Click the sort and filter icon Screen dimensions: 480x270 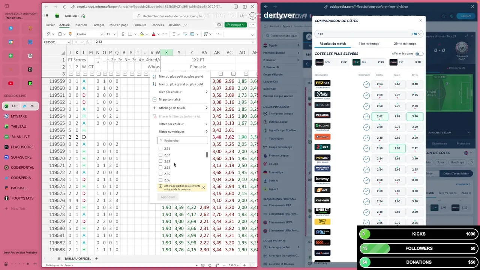[x=205, y=34]
